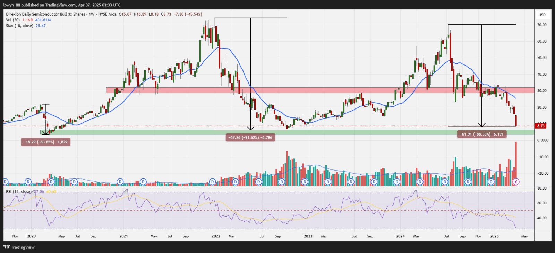This screenshot has width=555, height=253.
Task: Click the dividend D marker nearest the 2022 label
Action: click(x=212, y=182)
